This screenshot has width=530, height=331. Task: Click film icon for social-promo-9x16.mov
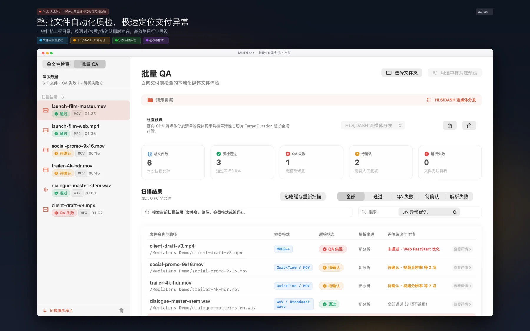(46, 150)
